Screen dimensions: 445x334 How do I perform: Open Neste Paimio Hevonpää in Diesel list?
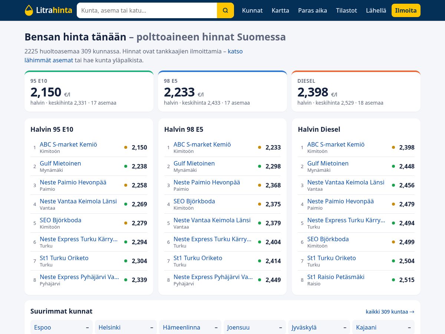click(x=340, y=201)
